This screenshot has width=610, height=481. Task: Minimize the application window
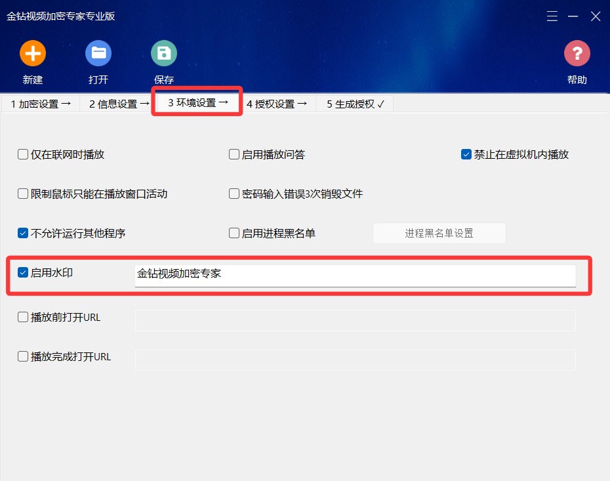click(573, 16)
